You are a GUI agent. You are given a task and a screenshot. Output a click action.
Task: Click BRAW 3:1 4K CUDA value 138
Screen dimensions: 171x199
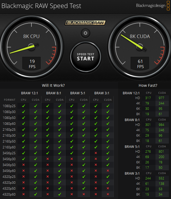click(161, 184)
